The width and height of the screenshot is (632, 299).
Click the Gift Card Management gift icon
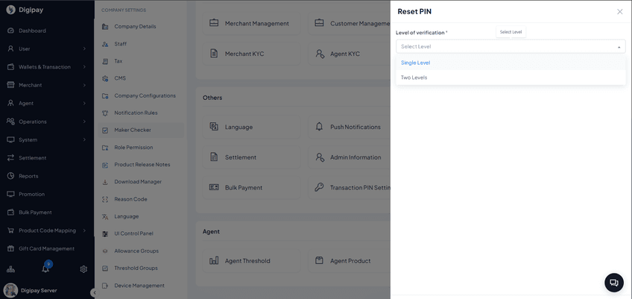[11, 248]
